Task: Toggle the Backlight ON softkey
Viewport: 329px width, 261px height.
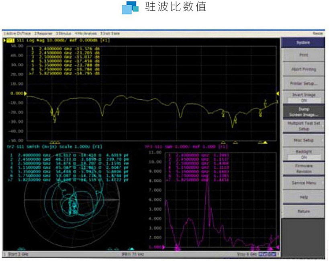Action: (303, 154)
